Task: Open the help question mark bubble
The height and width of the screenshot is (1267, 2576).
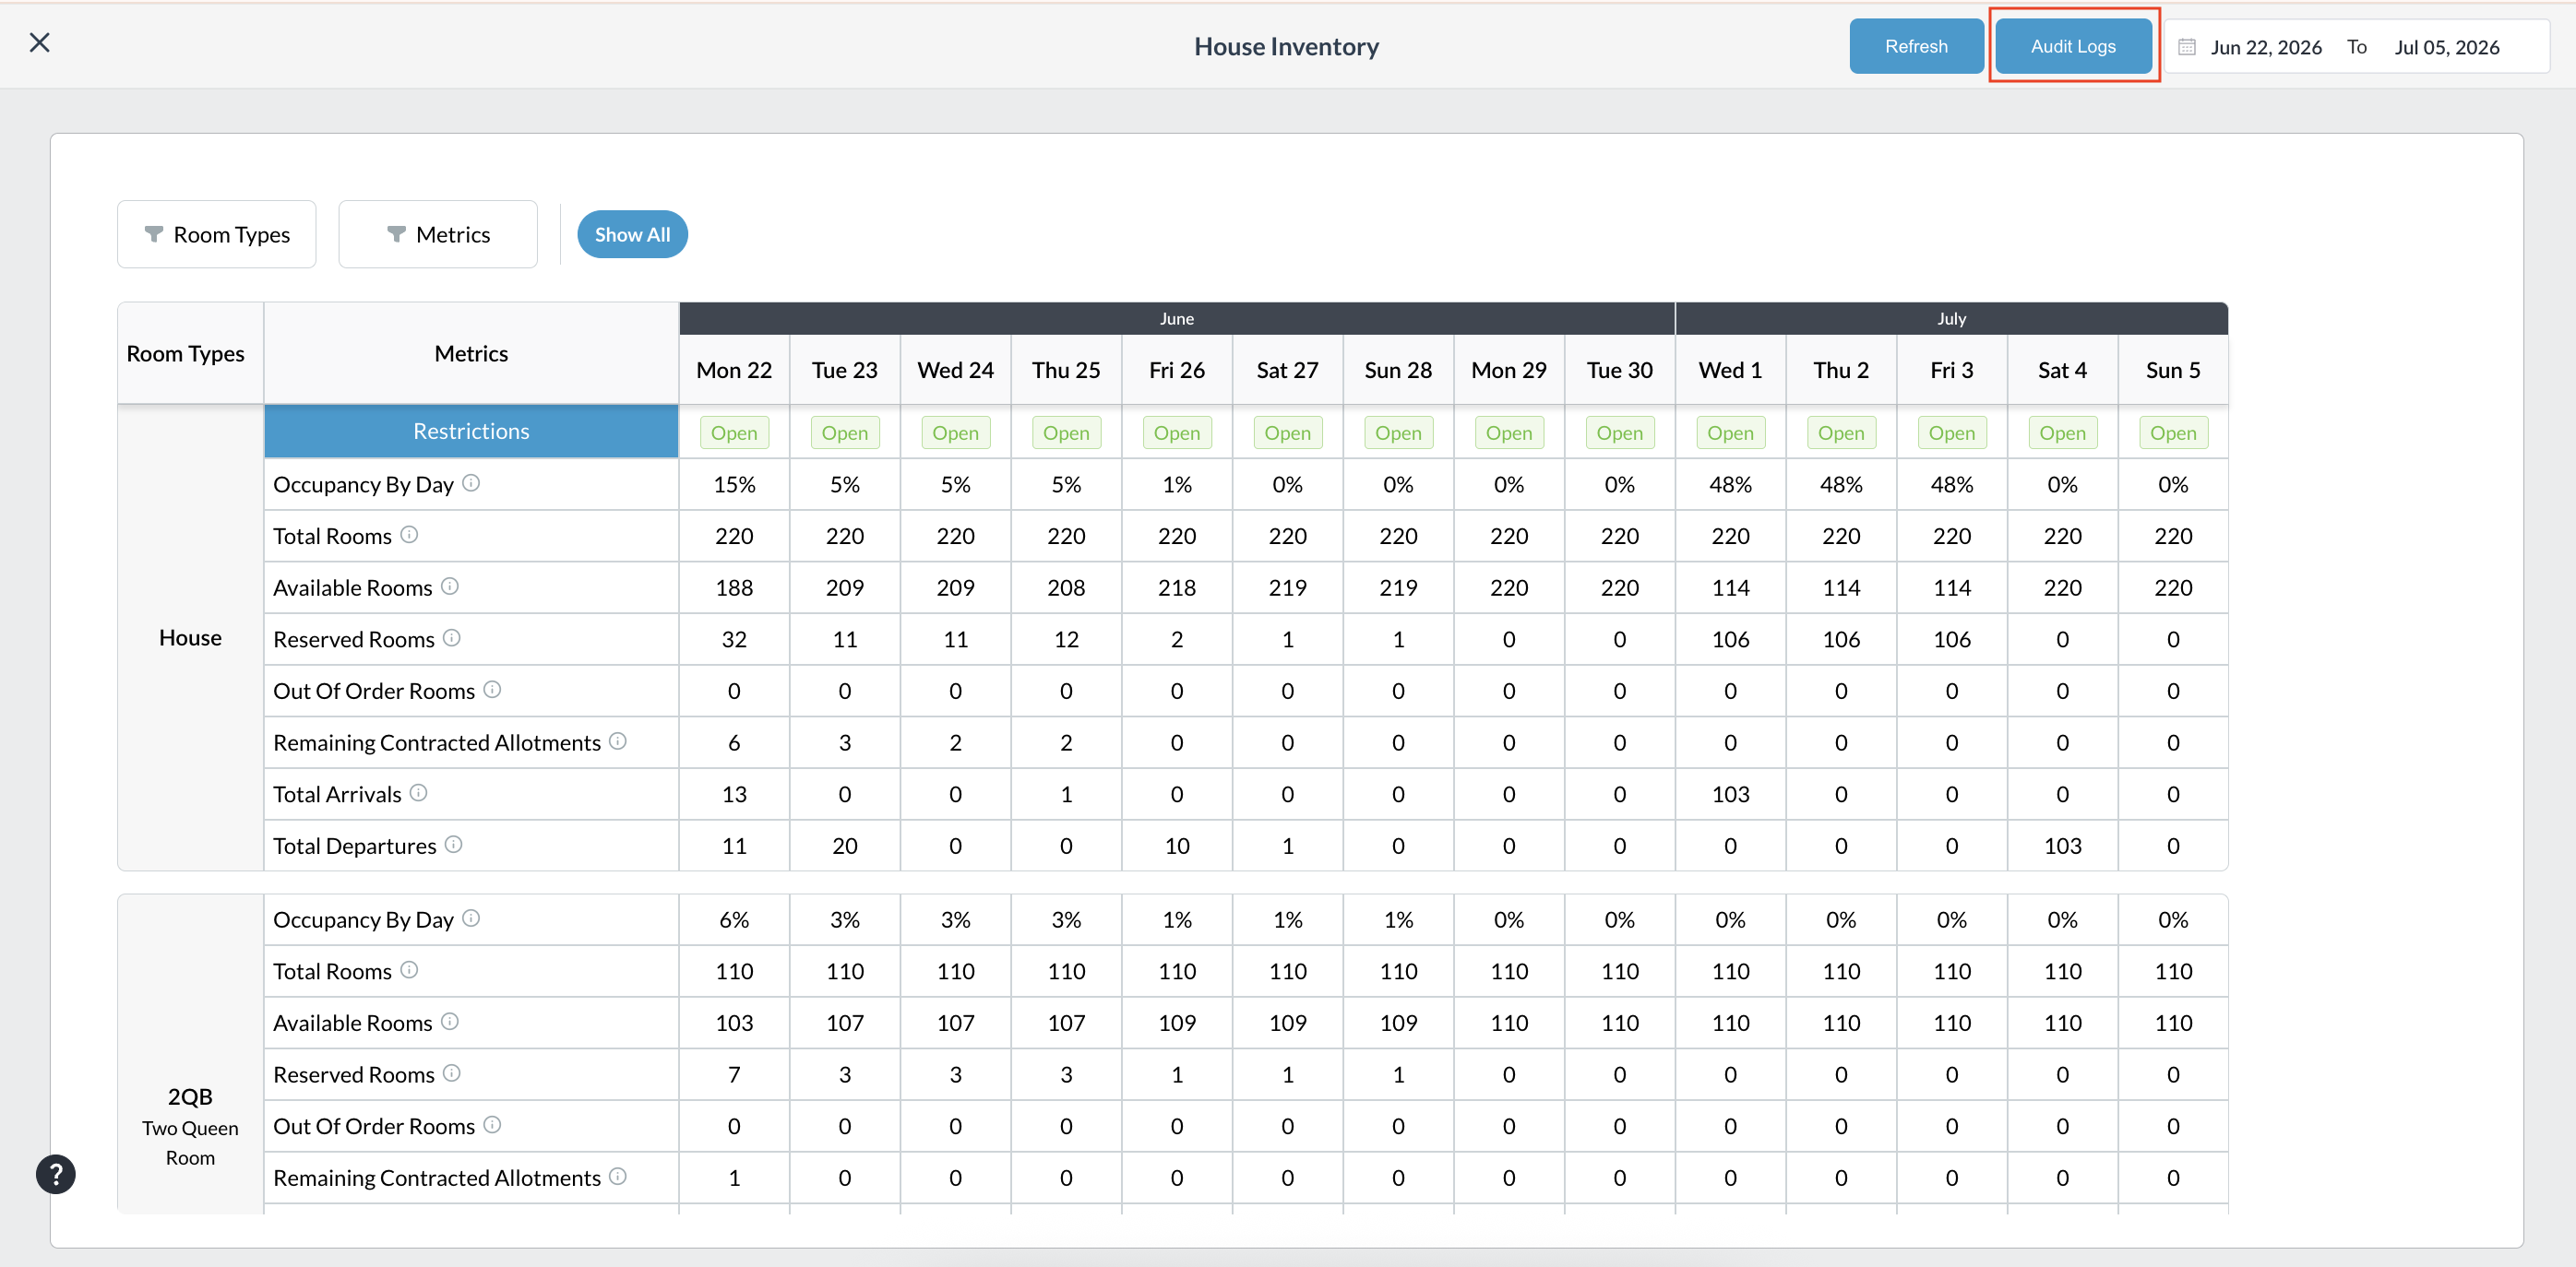Action: (56, 1174)
